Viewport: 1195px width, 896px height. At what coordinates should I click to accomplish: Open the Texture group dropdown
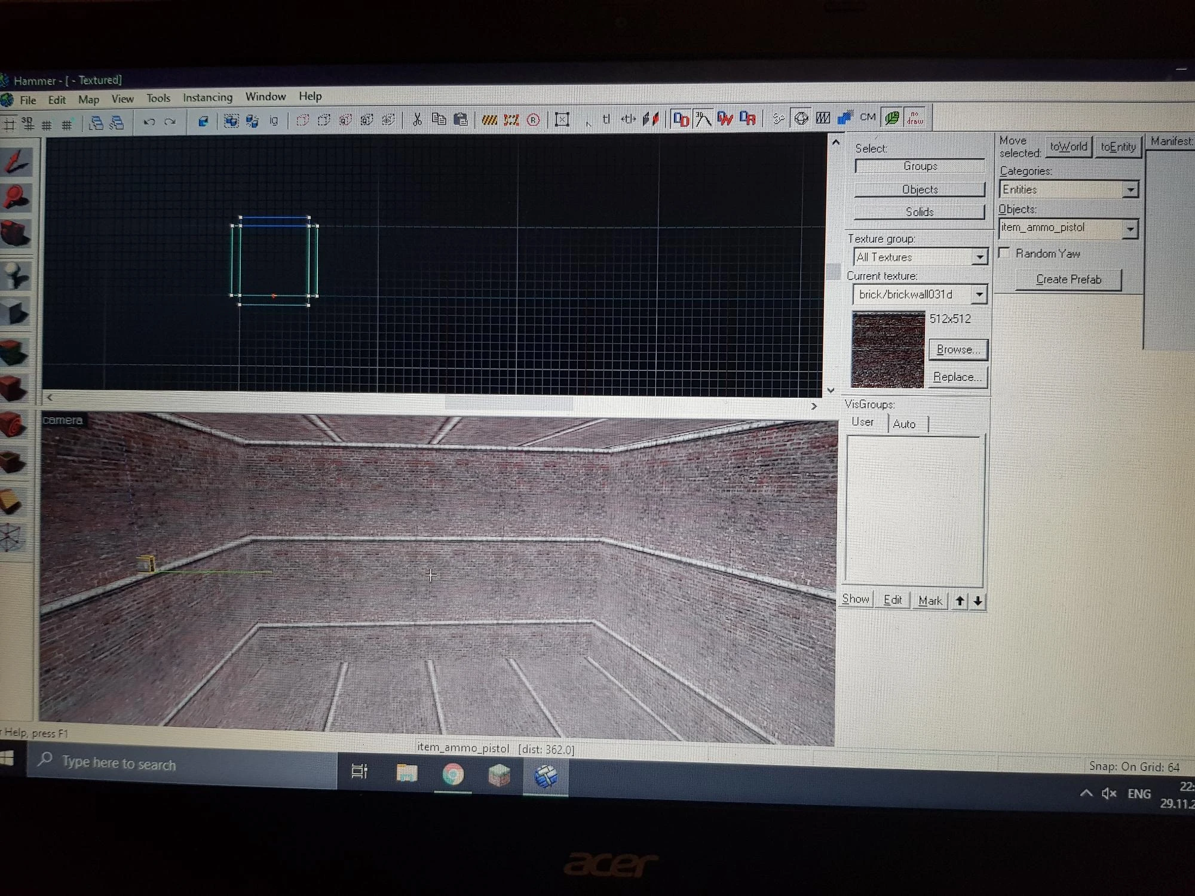coord(979,257)
